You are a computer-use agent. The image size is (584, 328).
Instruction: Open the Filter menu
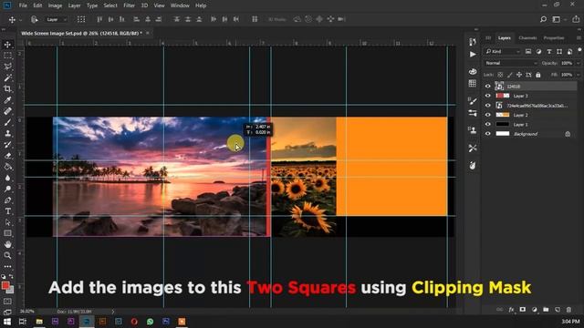(130, 5)
